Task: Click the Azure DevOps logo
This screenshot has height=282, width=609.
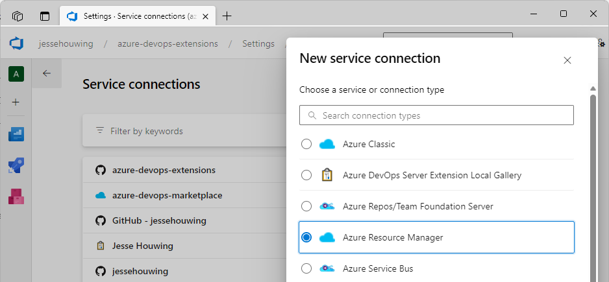Action: 16,43
